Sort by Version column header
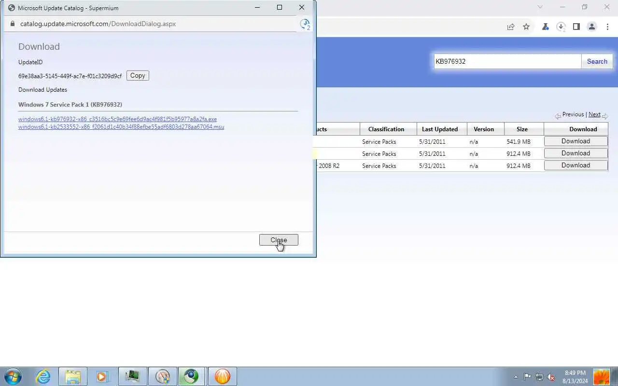This screenshot has width=618, height=386. point(484,129)
